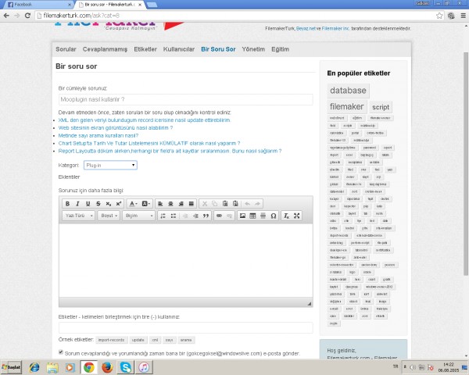Image resolution: width=469 pixels, height=375 pixels.
Task: Insert a hyperlink in the editor
Action: tap(219, 216)
